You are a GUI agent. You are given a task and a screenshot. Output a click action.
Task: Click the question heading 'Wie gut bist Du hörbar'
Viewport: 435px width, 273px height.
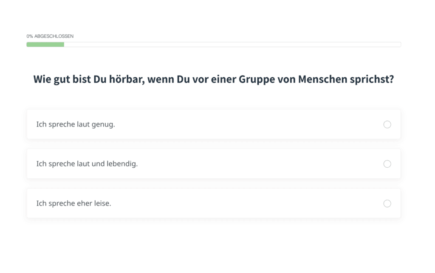214,79
